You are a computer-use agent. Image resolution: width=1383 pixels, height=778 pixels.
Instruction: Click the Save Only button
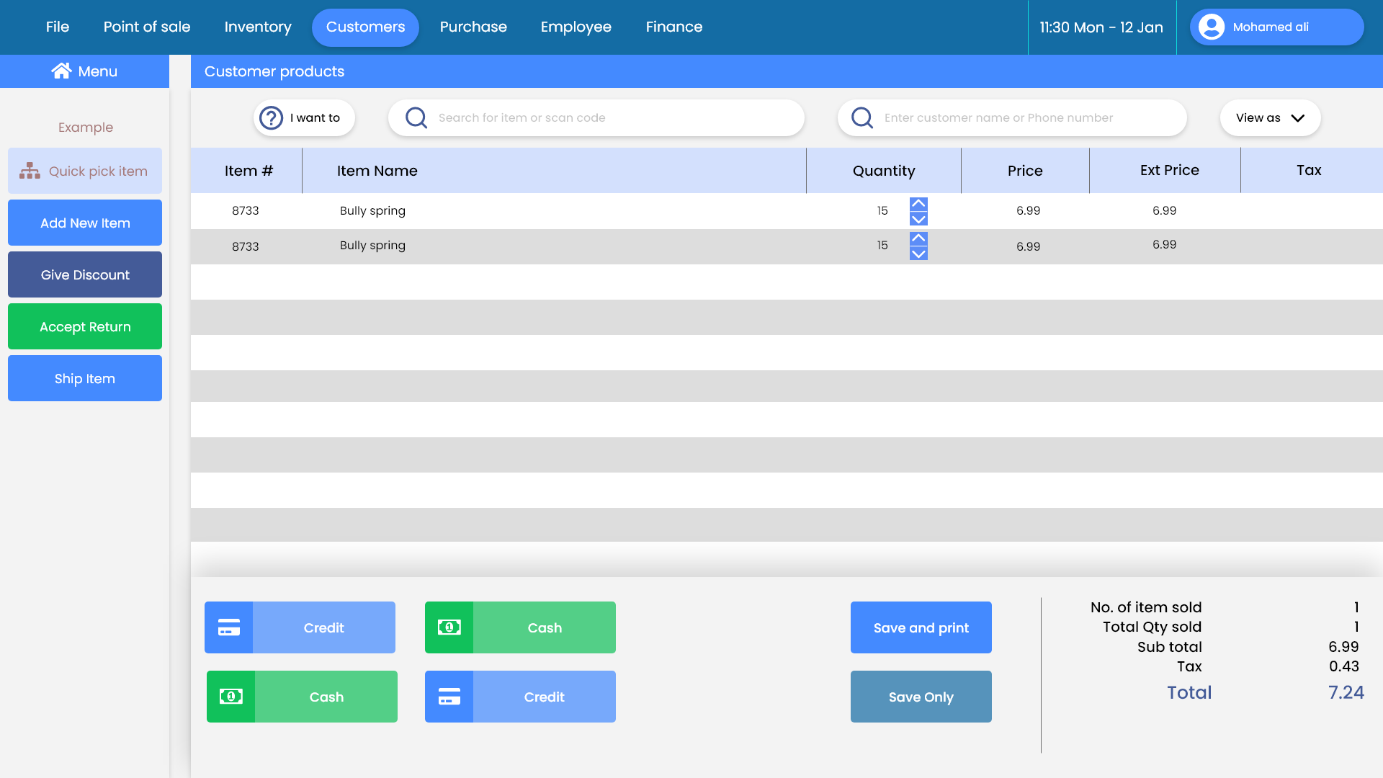[921, 697]
